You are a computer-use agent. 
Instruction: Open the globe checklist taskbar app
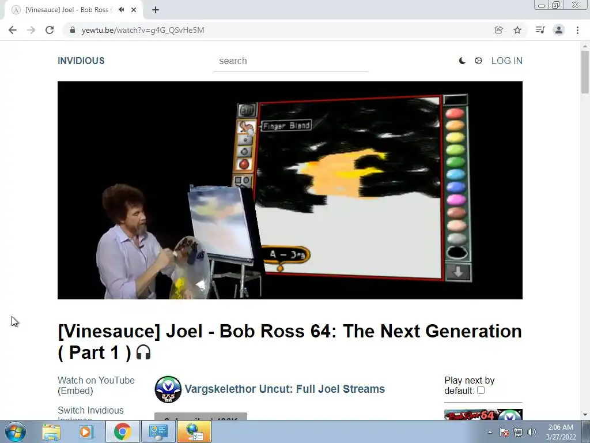[x=194, y=431]
